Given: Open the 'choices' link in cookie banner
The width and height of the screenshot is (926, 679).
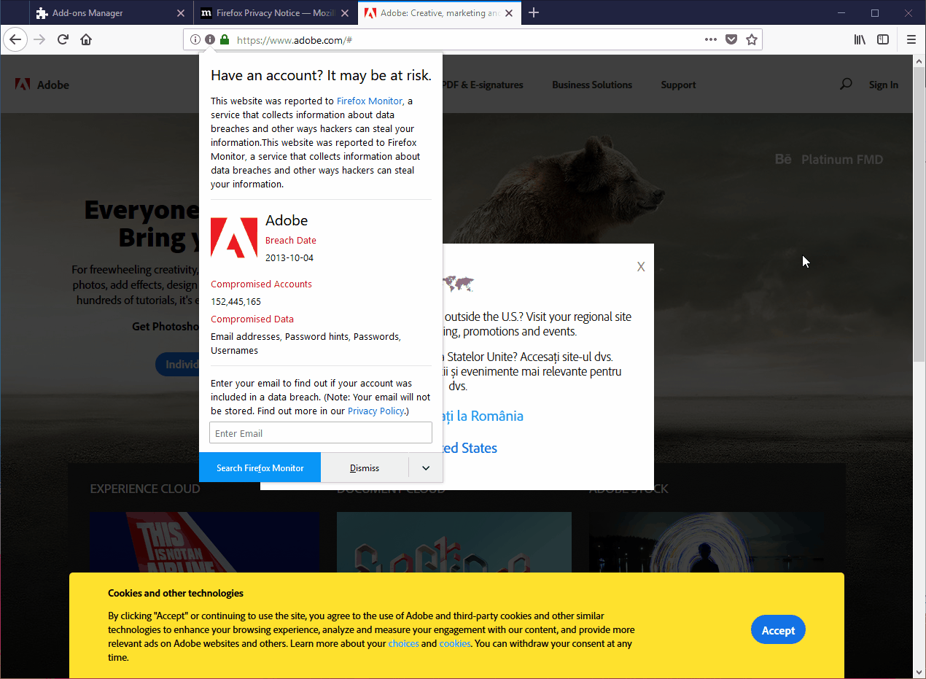Looking at the screenshot, I should (403, 643).
